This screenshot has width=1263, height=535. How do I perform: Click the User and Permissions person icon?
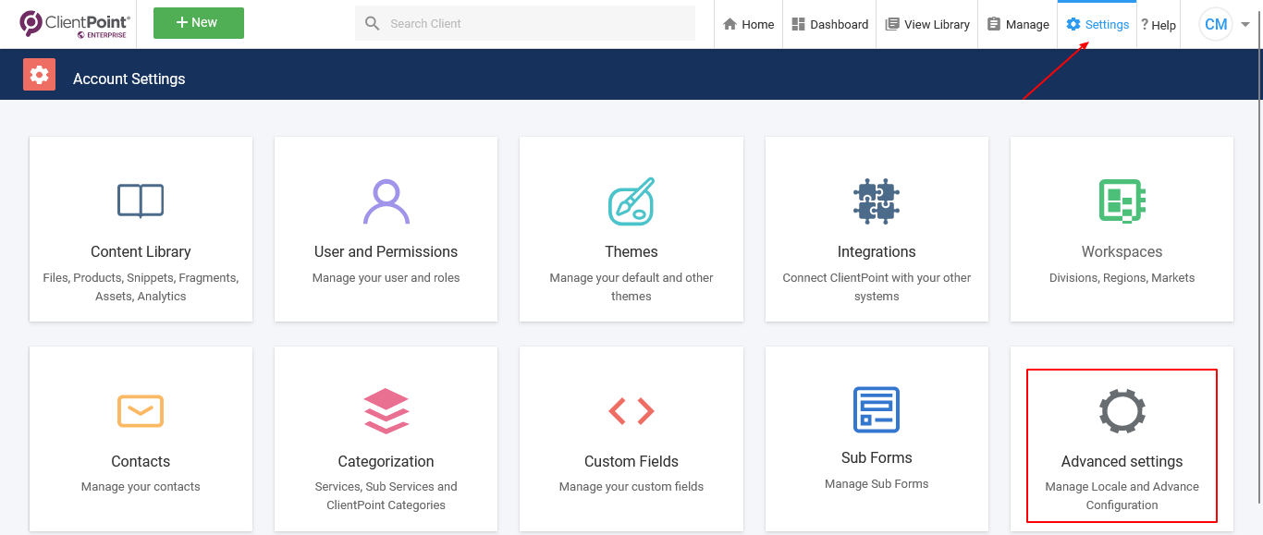(386, 201)
